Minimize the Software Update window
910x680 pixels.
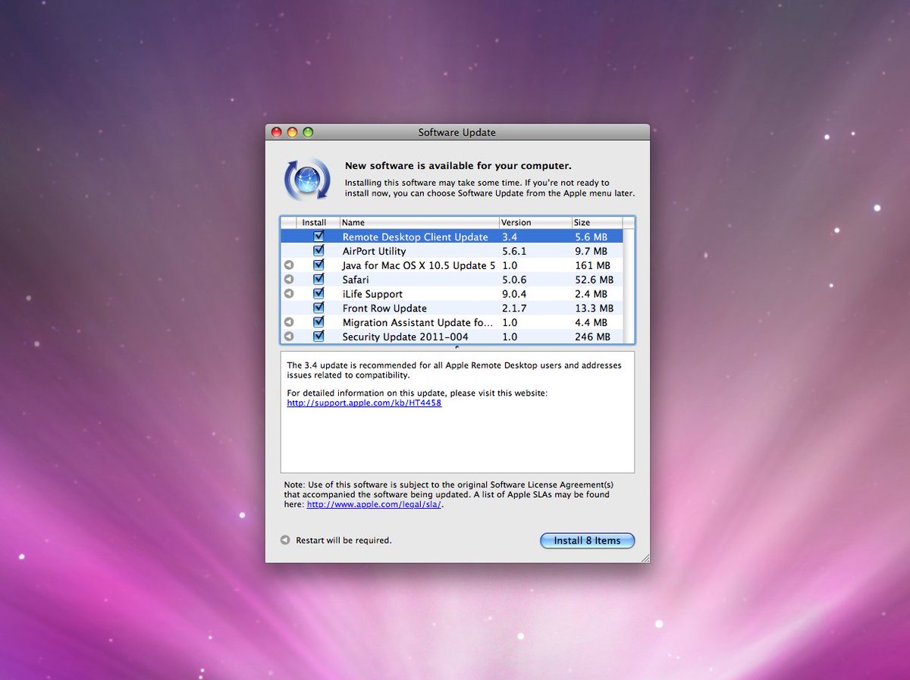coord(293,132)
